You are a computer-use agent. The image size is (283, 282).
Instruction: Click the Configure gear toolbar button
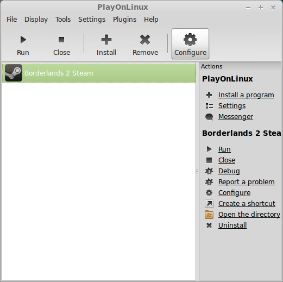(190, 43)
